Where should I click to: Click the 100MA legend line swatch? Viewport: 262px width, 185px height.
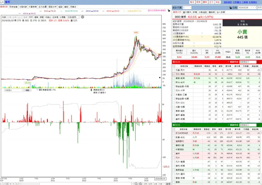pyautogui.click(x=124, y=11)
